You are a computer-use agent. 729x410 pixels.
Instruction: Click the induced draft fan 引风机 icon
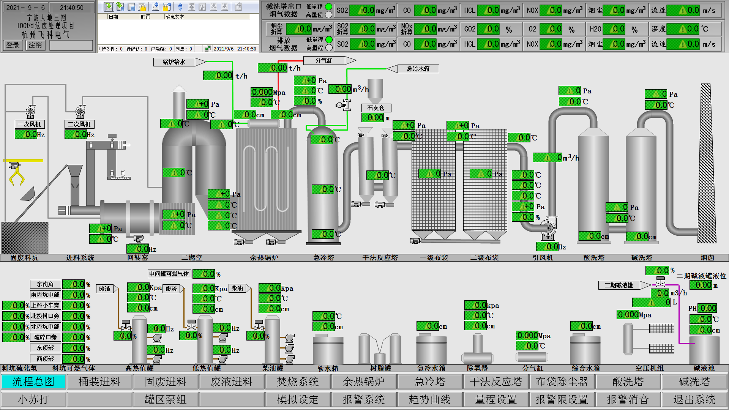click(x=548, y=228)
